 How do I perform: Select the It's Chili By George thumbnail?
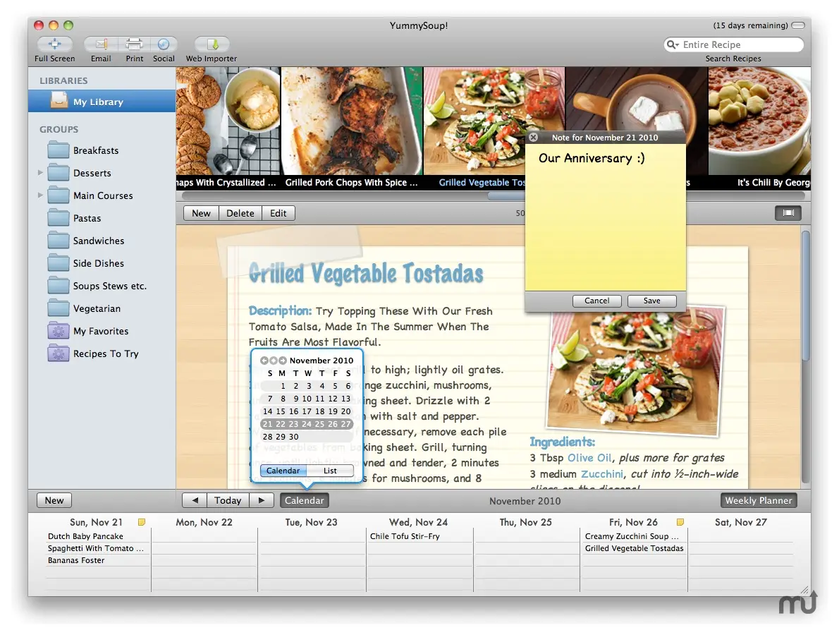coord(759,121)
